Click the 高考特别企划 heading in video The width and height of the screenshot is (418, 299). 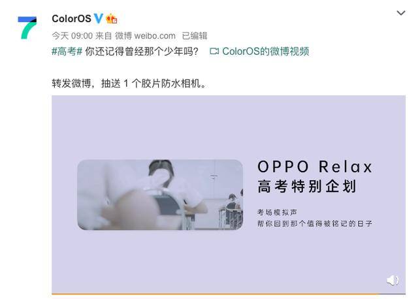[x=306, y=186]
